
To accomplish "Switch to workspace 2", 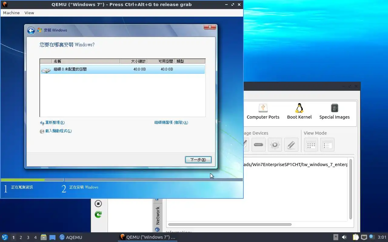I will (21, 237).
